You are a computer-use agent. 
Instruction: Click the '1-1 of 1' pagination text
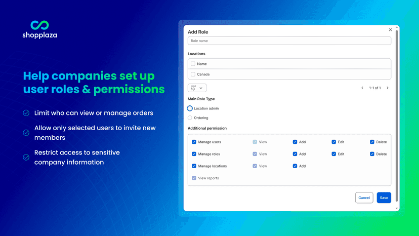coord(374,88)
